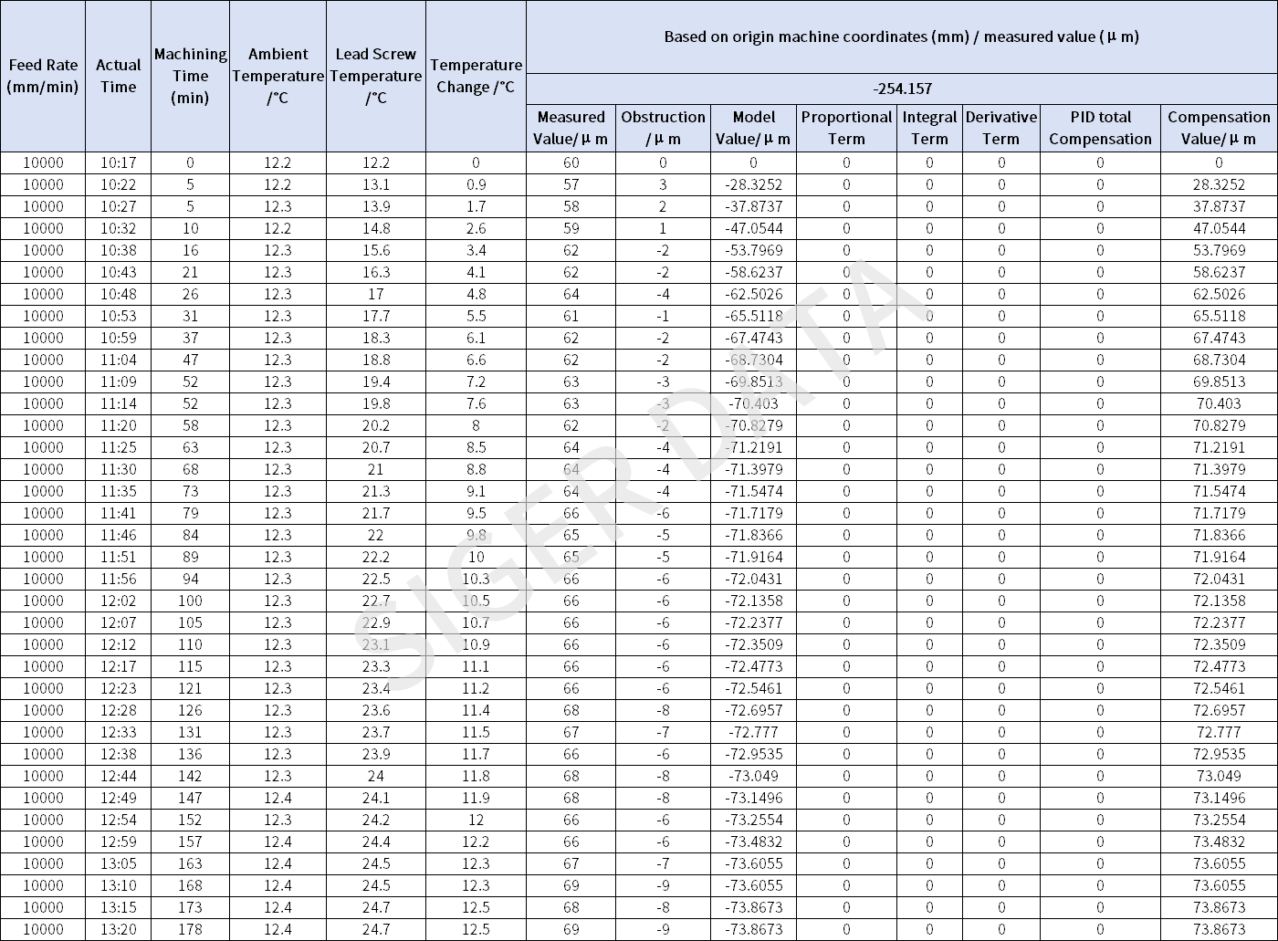1278x941 pixels.
Task: Select the actual time cell "12:02"
Action: [118, 601]
